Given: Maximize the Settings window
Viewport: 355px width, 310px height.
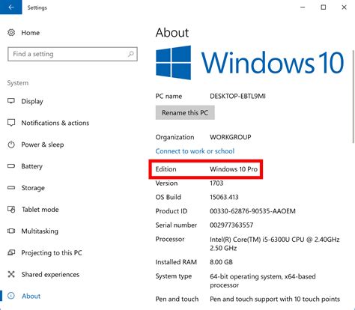Looking at the screenshot, I should point(324,7).
